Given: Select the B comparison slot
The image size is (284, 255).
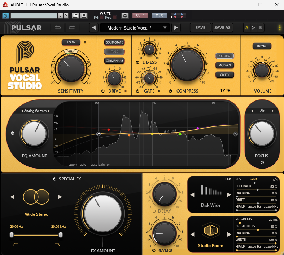Looking at the screenshot, I should [261, 28].
